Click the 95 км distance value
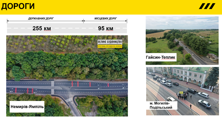Image resolution: width=222 pixels, height=118 pixels. coord(106,28)
